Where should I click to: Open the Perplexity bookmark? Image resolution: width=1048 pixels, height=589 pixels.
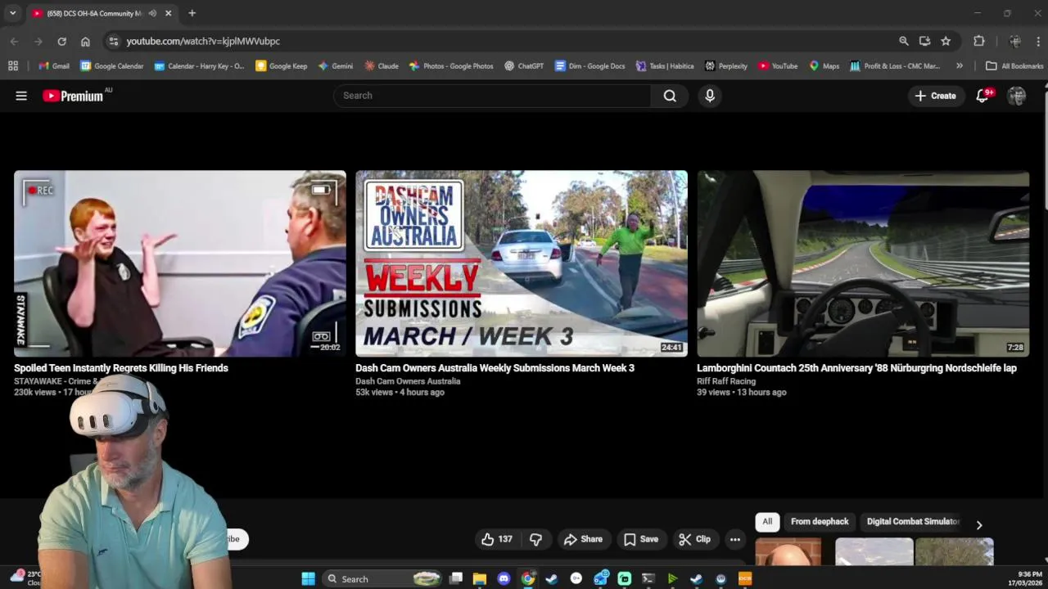tap(726, 65)
